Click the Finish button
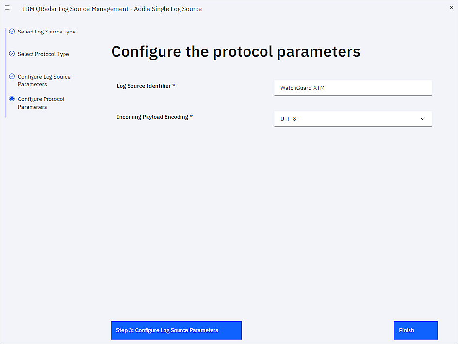458x344 pixels. point(415,330)
